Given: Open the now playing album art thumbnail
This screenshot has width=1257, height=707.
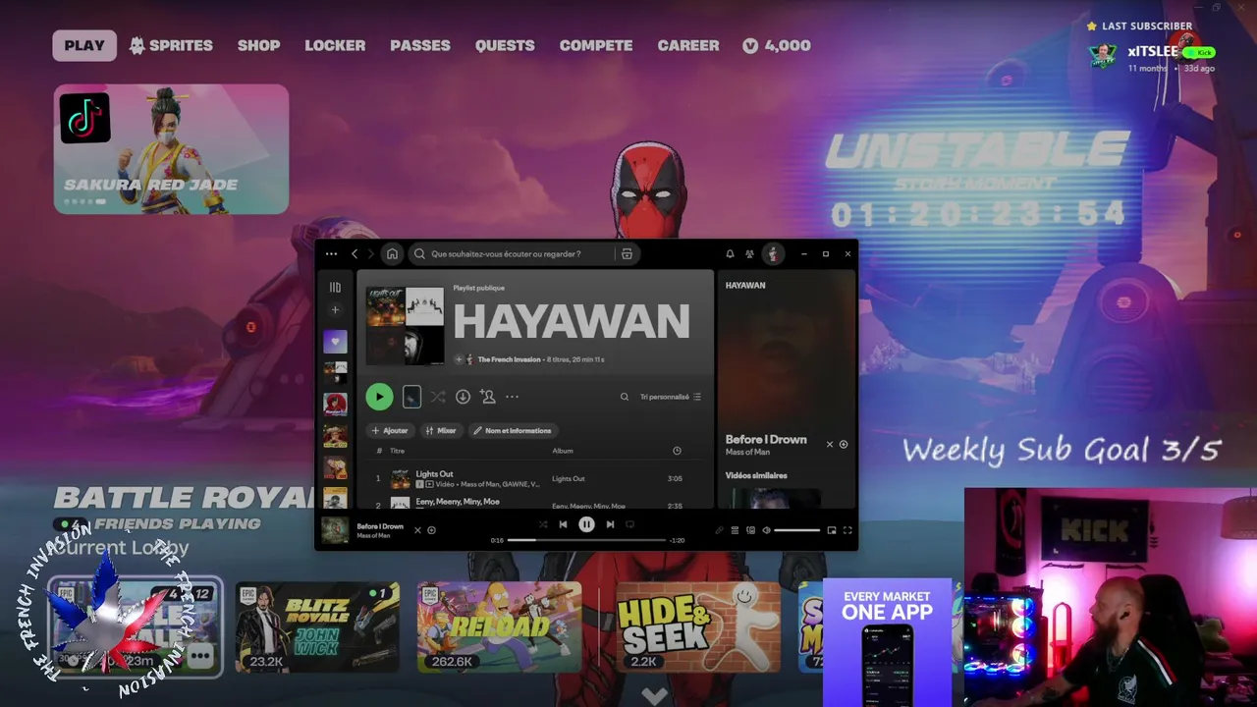Looking at the screenshot, I should (335, 530).
